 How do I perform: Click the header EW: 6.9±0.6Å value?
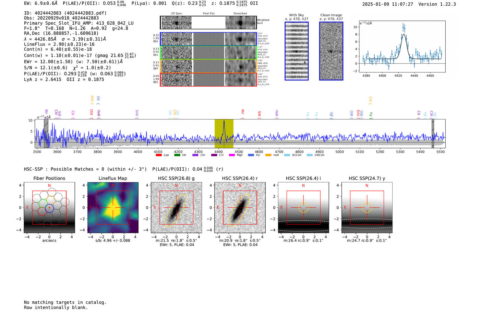point(41,3)
